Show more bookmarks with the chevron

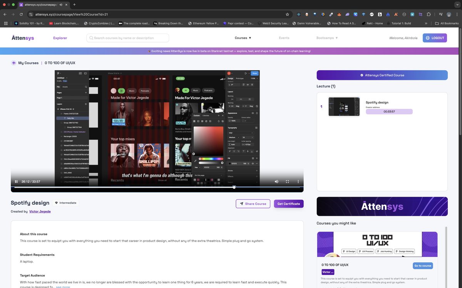pyautogui.click(x=426, y=23)
